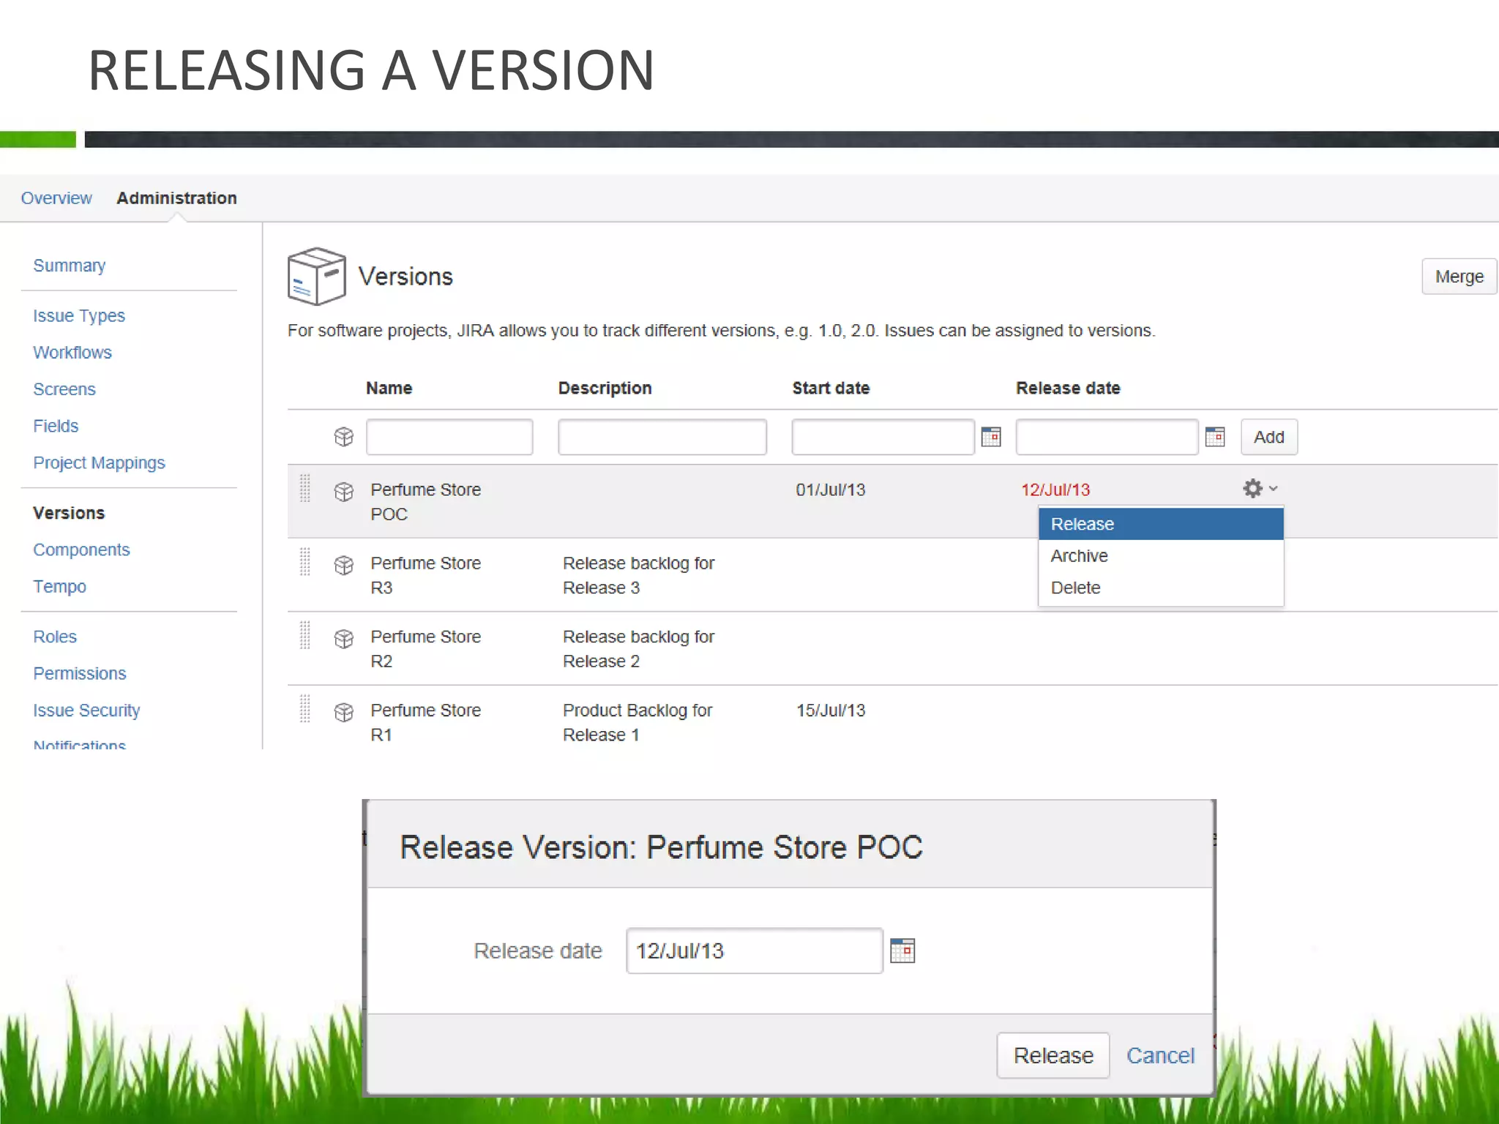
Task: Click the dialog Release date field showing 12/Jul/13
Action: [755, 951]
